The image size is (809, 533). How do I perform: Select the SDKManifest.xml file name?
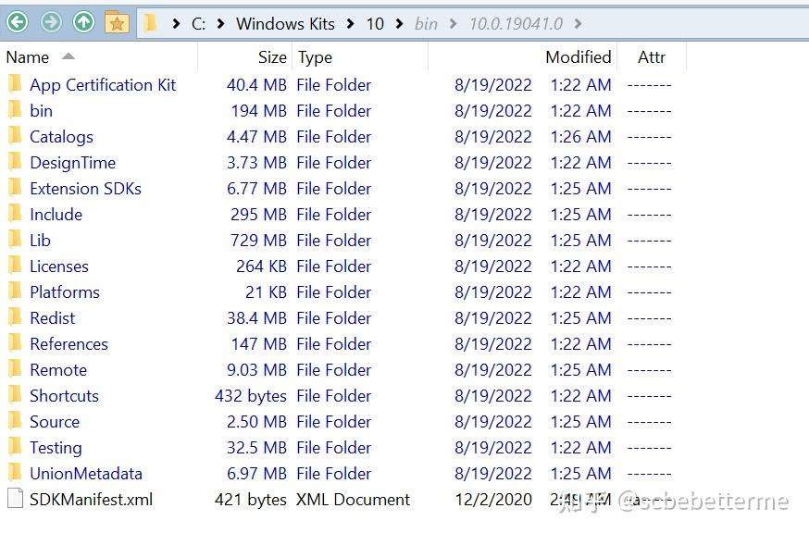92,499
